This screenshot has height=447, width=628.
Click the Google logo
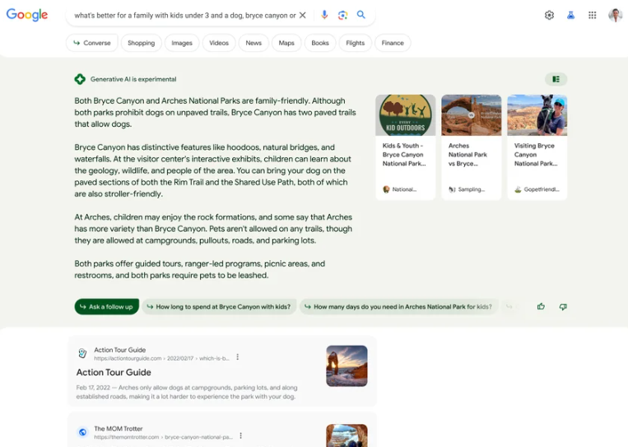(27, 15)
